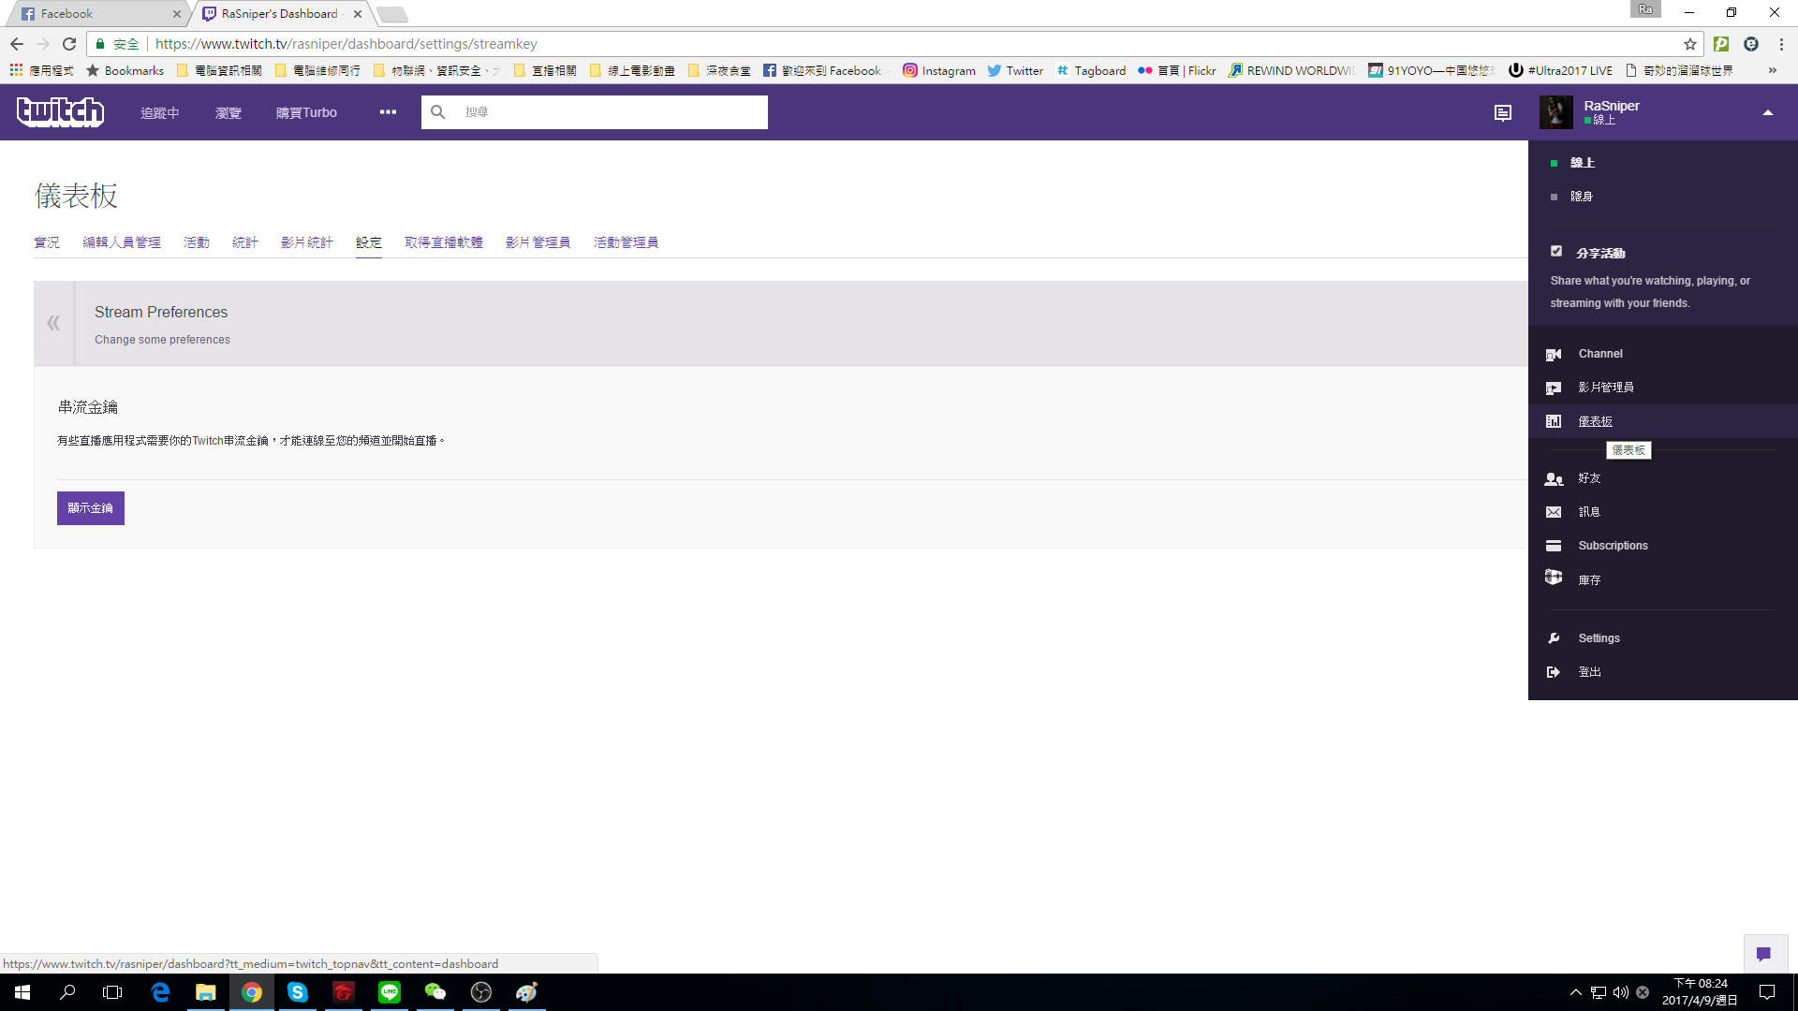Click the Twitch logo home icon

pyautogui.click(x=60, y=111)
